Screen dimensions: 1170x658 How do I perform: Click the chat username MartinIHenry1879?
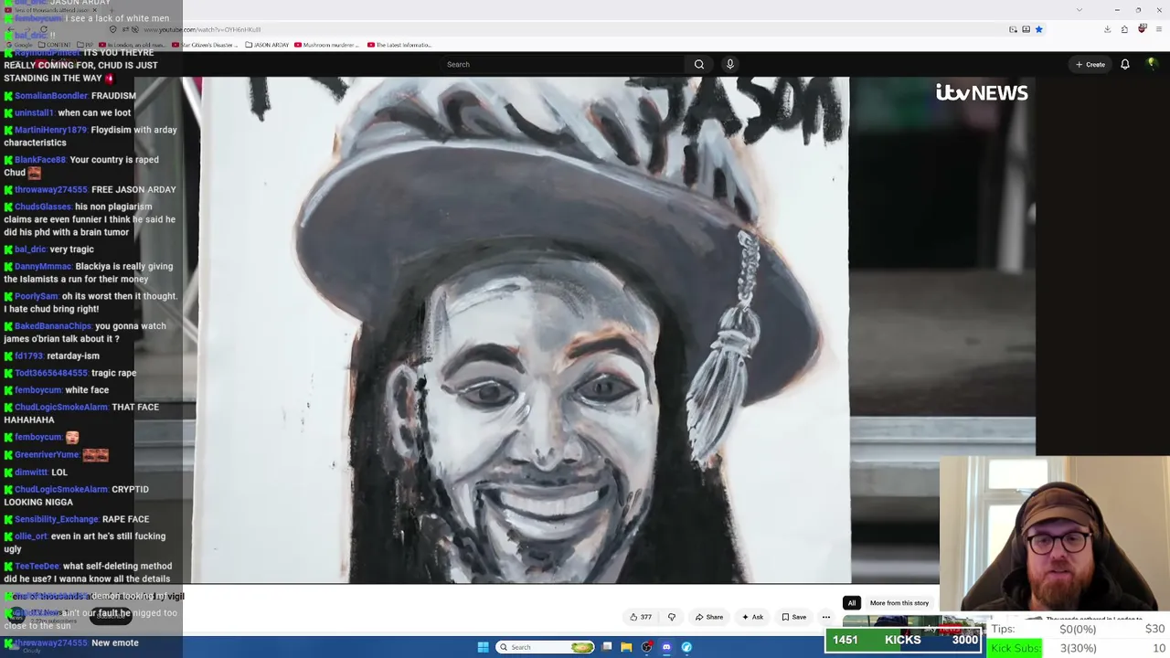[x=50, y=130]
